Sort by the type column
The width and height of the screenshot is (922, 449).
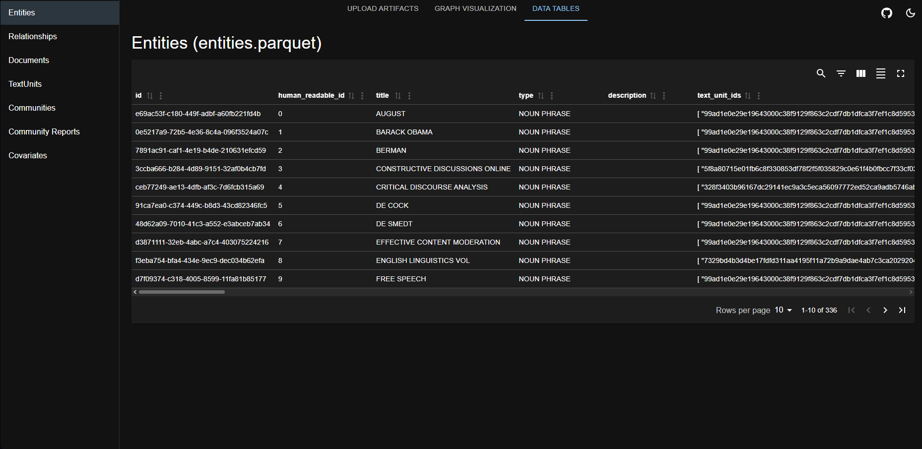point(540,96)
